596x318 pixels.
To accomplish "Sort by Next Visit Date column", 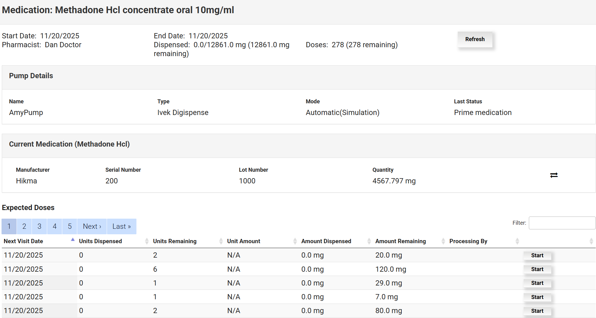I will point(24,241).
